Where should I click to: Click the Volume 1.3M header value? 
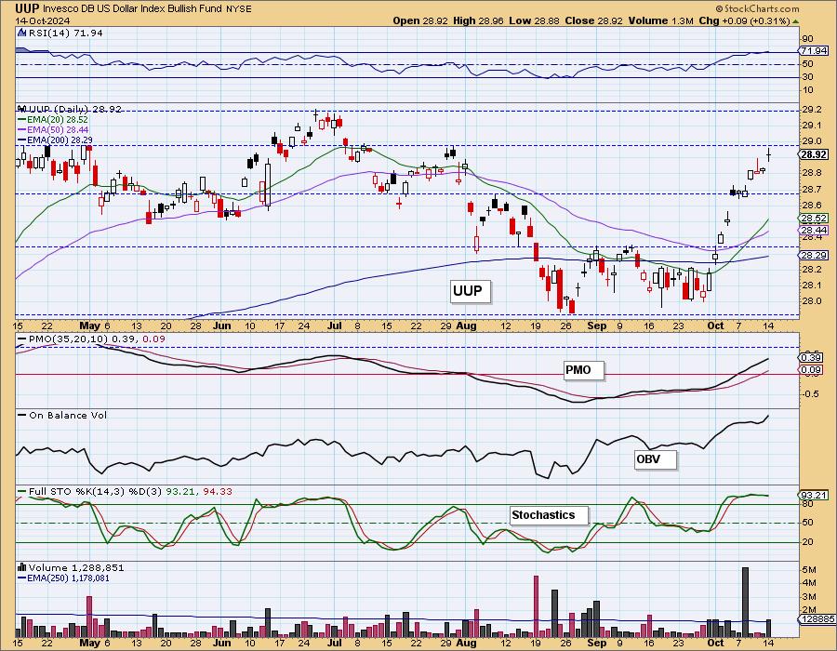tap(660, 20)
